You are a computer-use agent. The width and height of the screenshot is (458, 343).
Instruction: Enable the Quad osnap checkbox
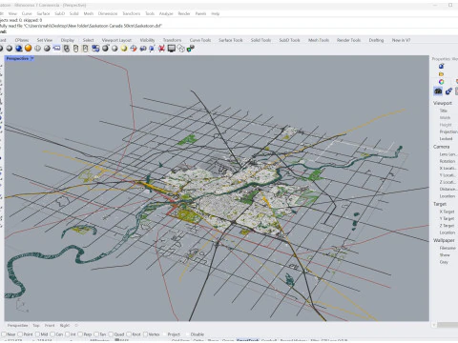click(111, 334)
